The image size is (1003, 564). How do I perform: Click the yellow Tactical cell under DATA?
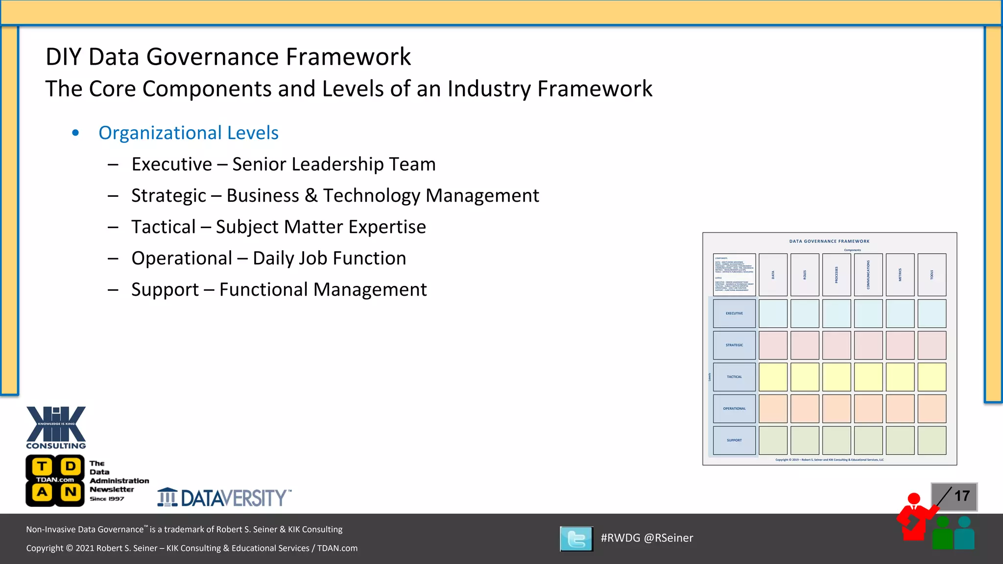pyautogui.click(x=773, y=377)
